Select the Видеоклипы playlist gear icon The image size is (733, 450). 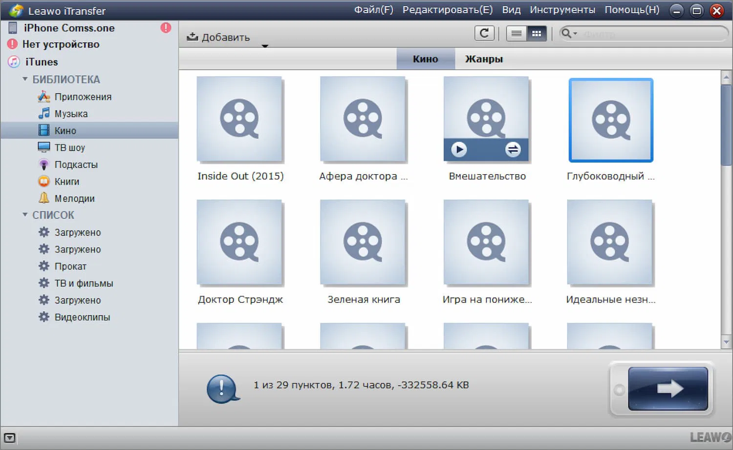click(x=44, y=317)
